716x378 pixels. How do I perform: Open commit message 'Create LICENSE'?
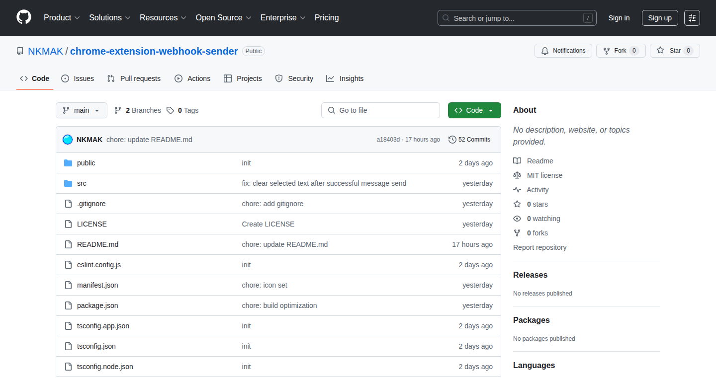coord(268,224)
